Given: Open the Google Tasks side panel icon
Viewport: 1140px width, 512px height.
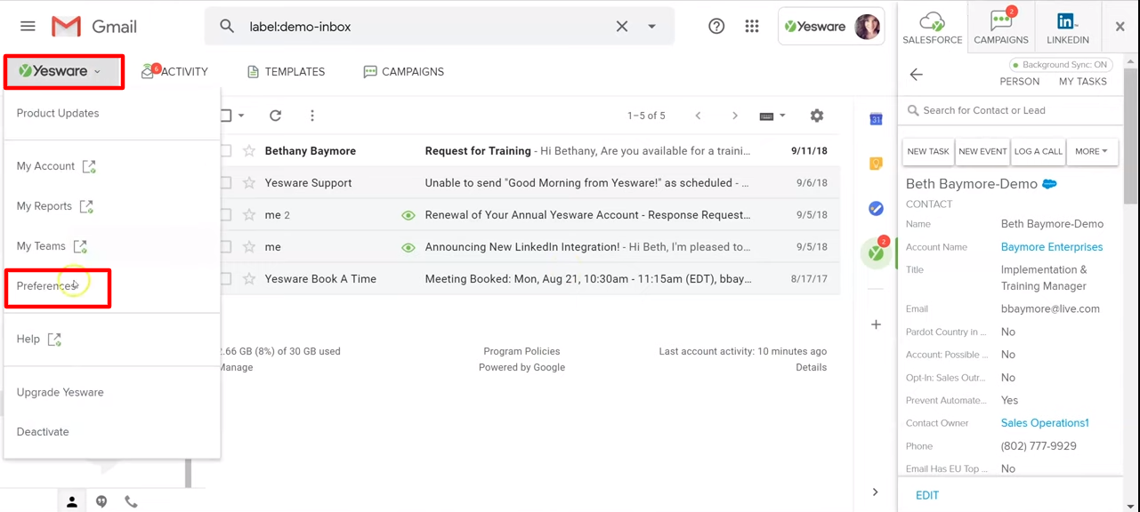Looking at the screenshot, I should point(876,208).
